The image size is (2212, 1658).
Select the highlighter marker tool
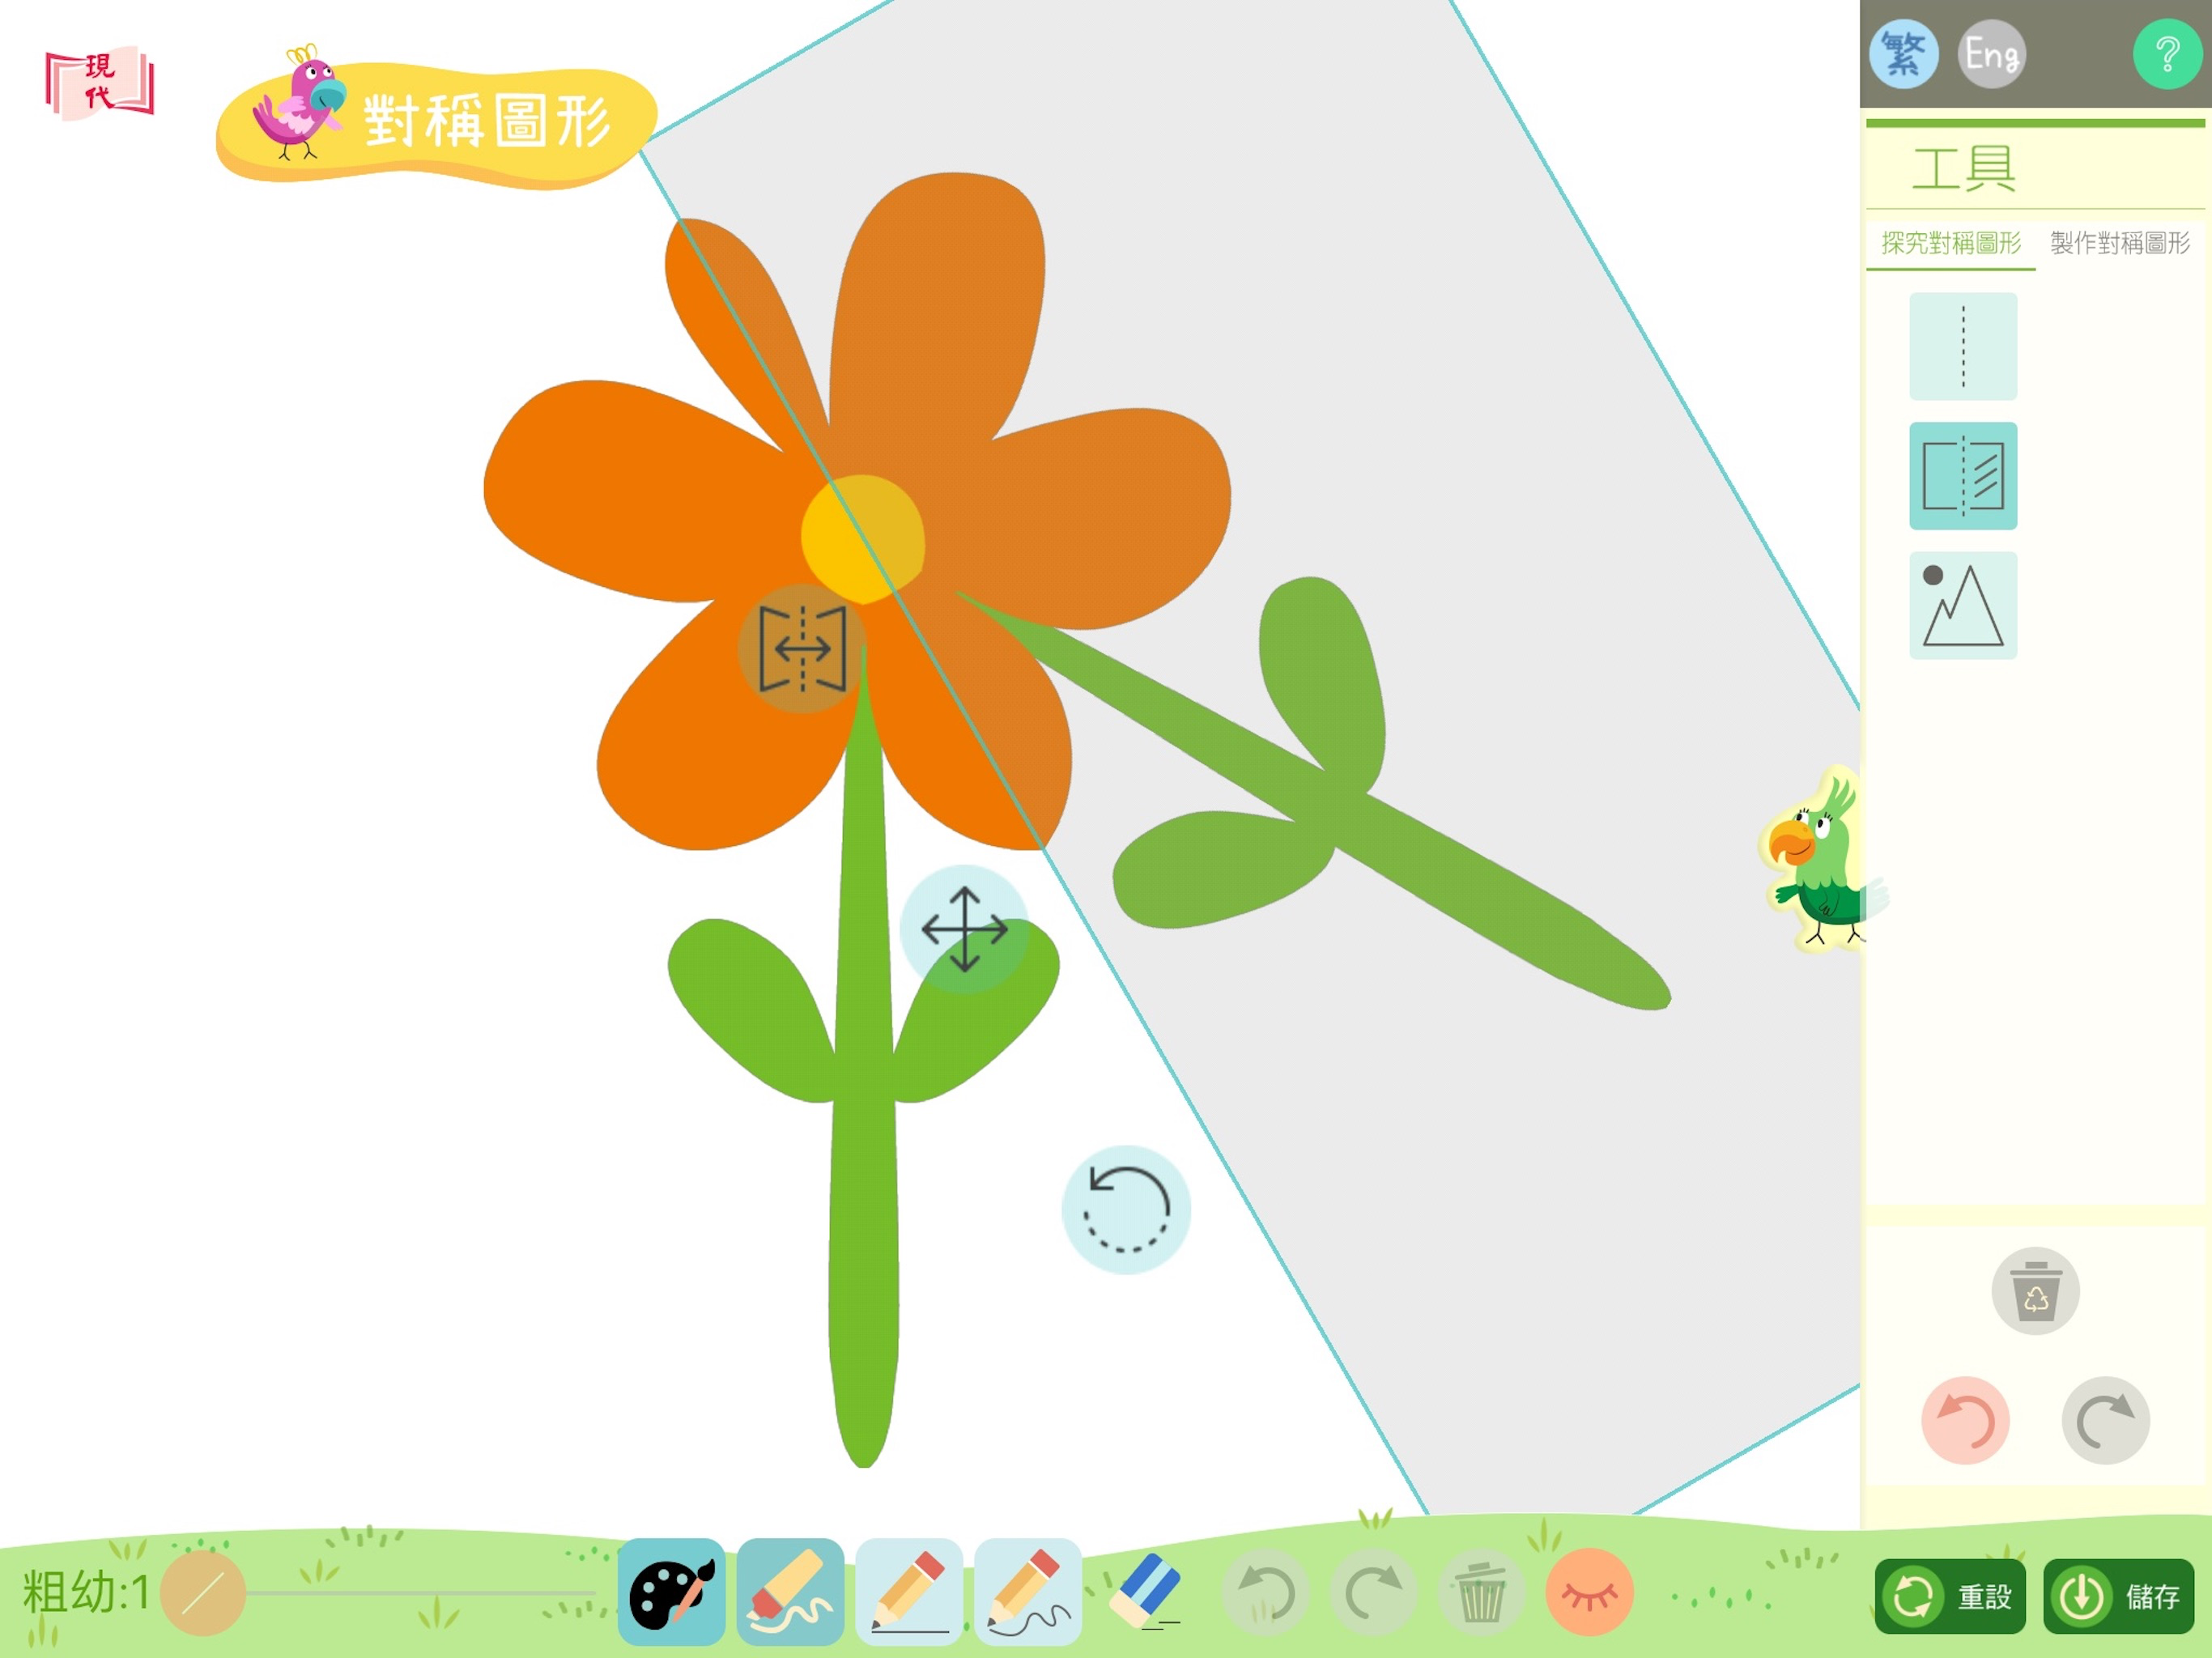point(790,1592)
